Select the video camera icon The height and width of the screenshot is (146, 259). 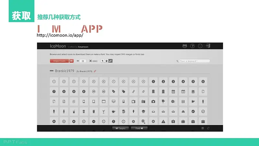click(x=163, y=102)
